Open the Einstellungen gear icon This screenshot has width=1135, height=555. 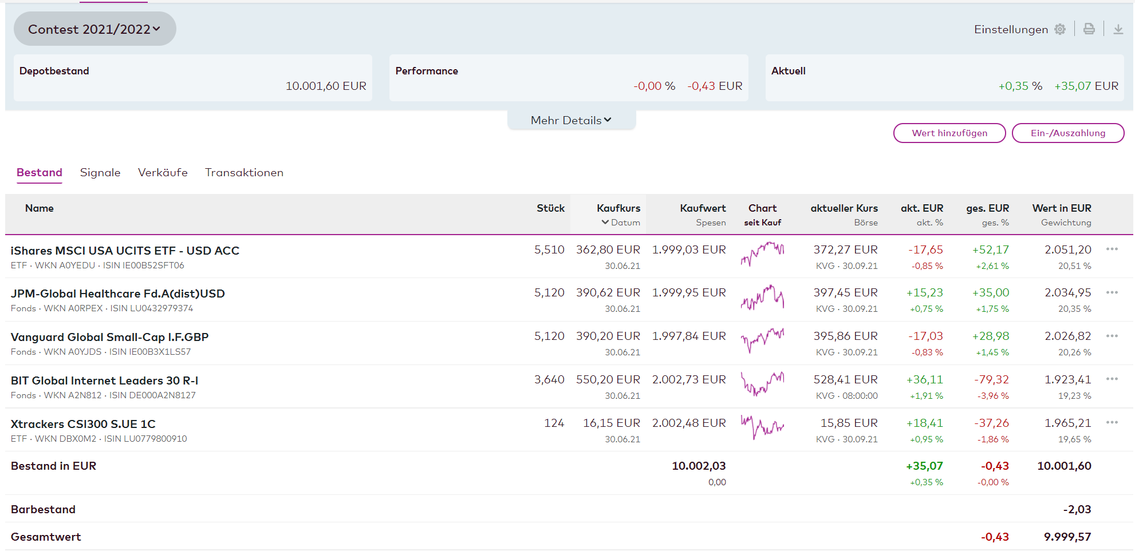click(x=1060, y=29)
